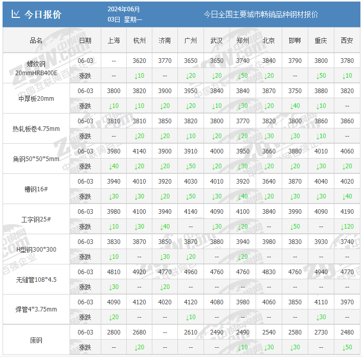
Task: Select the 中厚板20mm product label
Action: point(36,99)
